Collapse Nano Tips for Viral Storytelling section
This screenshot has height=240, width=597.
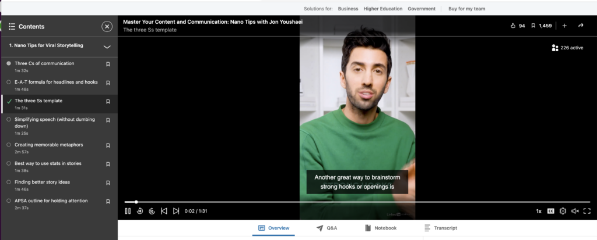click(107, 47)
